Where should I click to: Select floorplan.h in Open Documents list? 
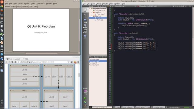pyautogui.click(x=93, y=63)
